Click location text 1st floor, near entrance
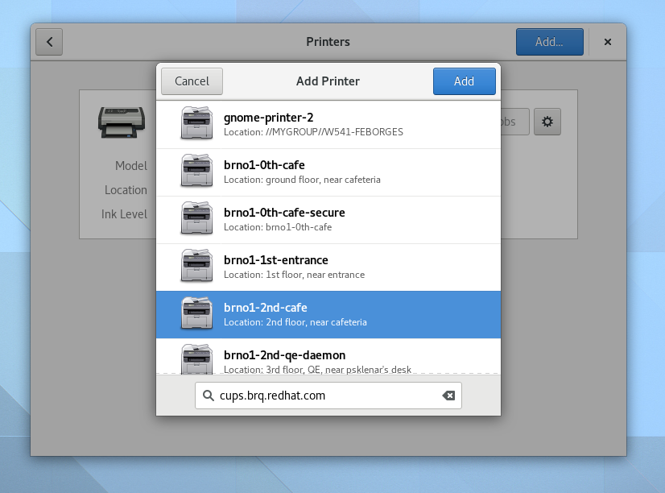This screenshot has height=493, width=665. click(315, 275)
